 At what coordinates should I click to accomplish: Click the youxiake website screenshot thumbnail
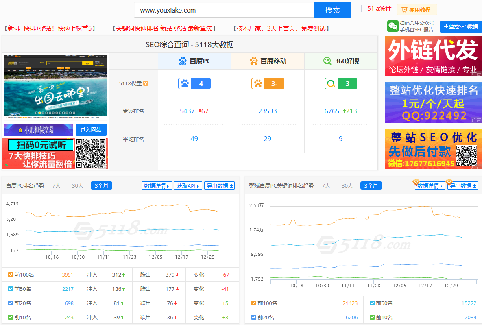coord(56,87)
